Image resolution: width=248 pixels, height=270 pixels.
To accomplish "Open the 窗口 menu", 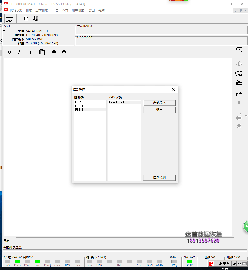I will tap(92, 11).
